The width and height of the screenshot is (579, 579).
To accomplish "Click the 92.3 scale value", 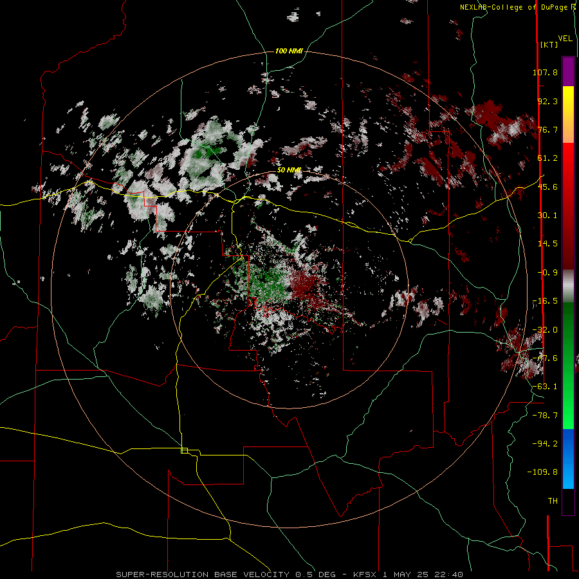I will pos(547,101).
